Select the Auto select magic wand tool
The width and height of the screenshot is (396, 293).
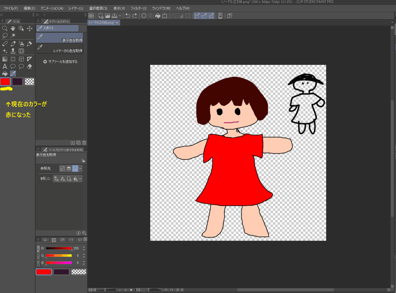pos(13,35)
